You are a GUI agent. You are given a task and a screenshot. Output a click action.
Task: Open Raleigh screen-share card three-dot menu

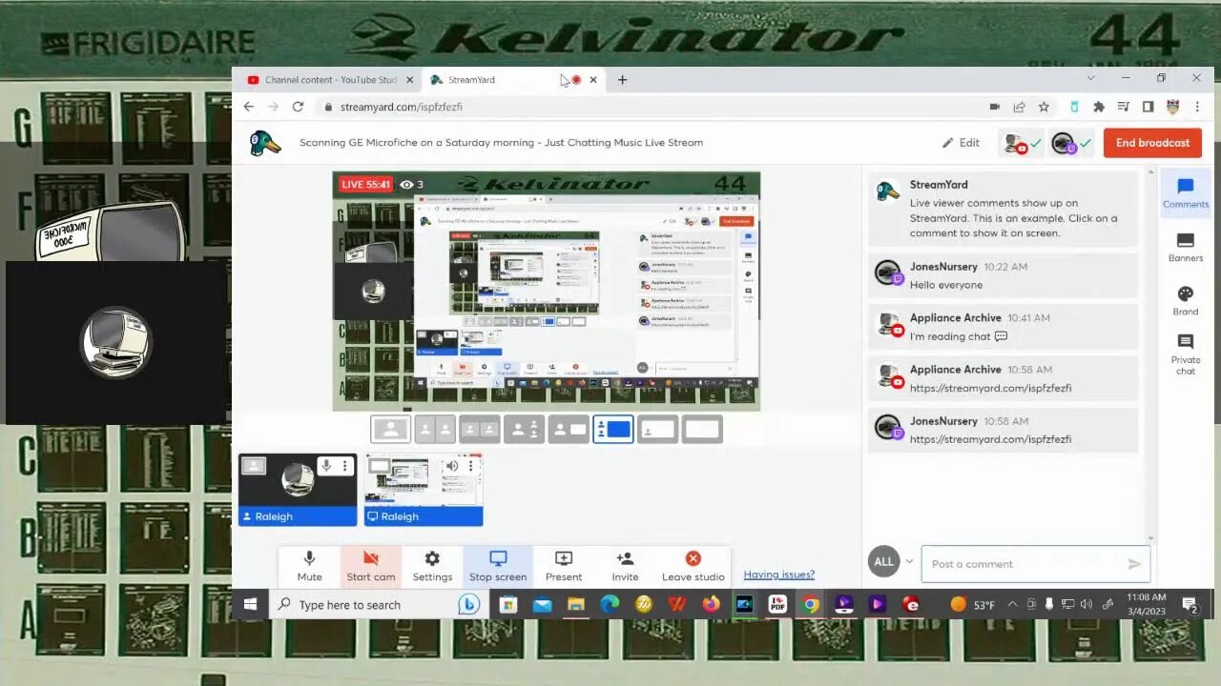pos(471,466)
